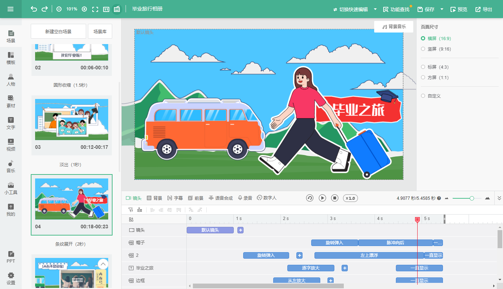Open dropdown arrow next to 切换快速编辑
Image resolution: width=503 pixels, height=289 pixels.
pos(375,9)
